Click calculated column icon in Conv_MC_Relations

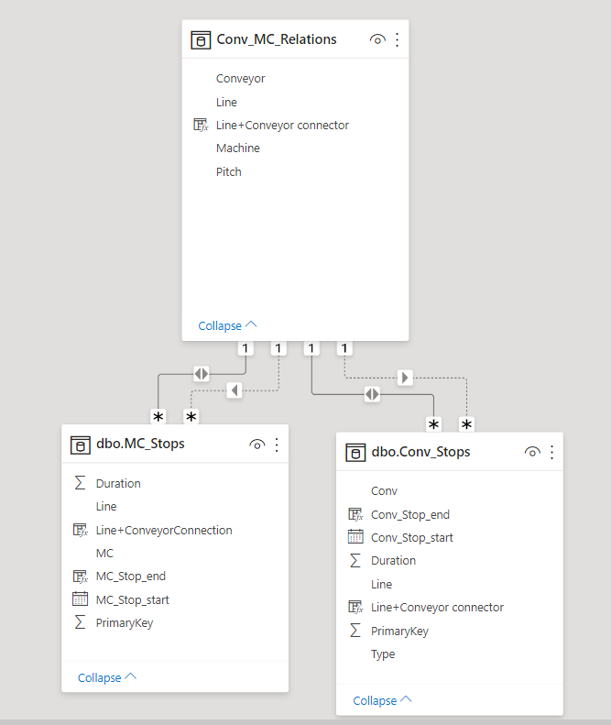201,125
